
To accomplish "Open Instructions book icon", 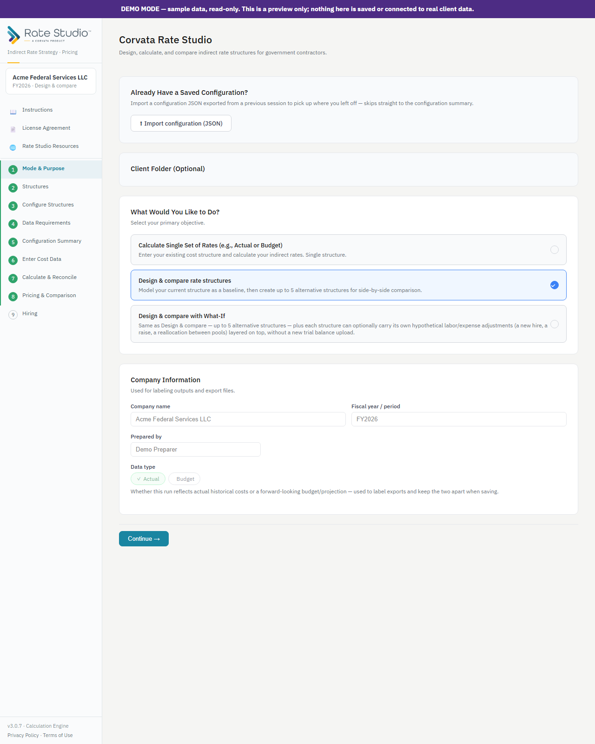I will pos(13,112).
